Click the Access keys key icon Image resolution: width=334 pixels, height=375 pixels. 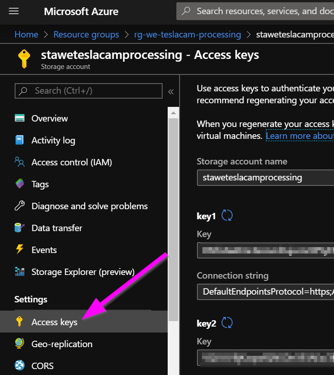19,322
